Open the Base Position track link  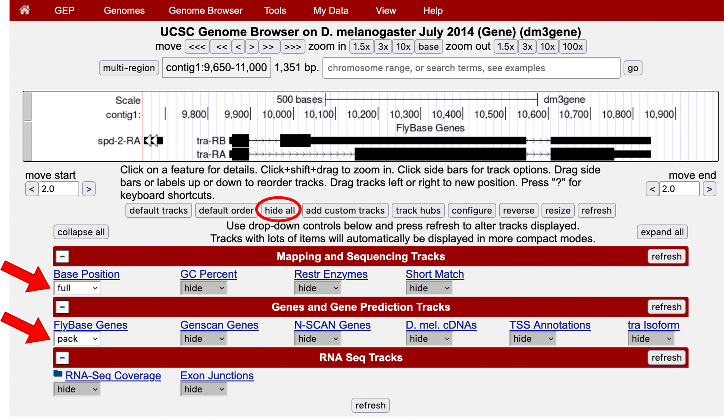pyautogui.click(x=87, y=274)
